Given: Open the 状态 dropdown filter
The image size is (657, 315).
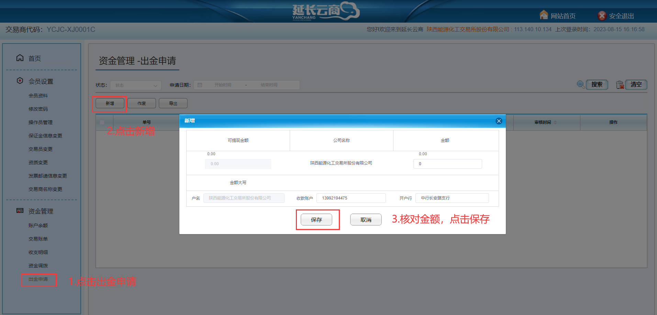Looking at the screenshot, I should click(136, 85).
